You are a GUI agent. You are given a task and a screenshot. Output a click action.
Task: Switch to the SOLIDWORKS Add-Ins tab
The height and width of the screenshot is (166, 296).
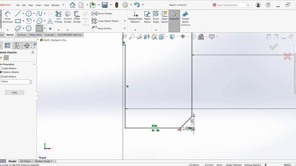point(69,35)
